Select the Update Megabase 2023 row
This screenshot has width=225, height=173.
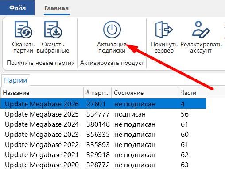pyautogui.click(x=103, y=135)
